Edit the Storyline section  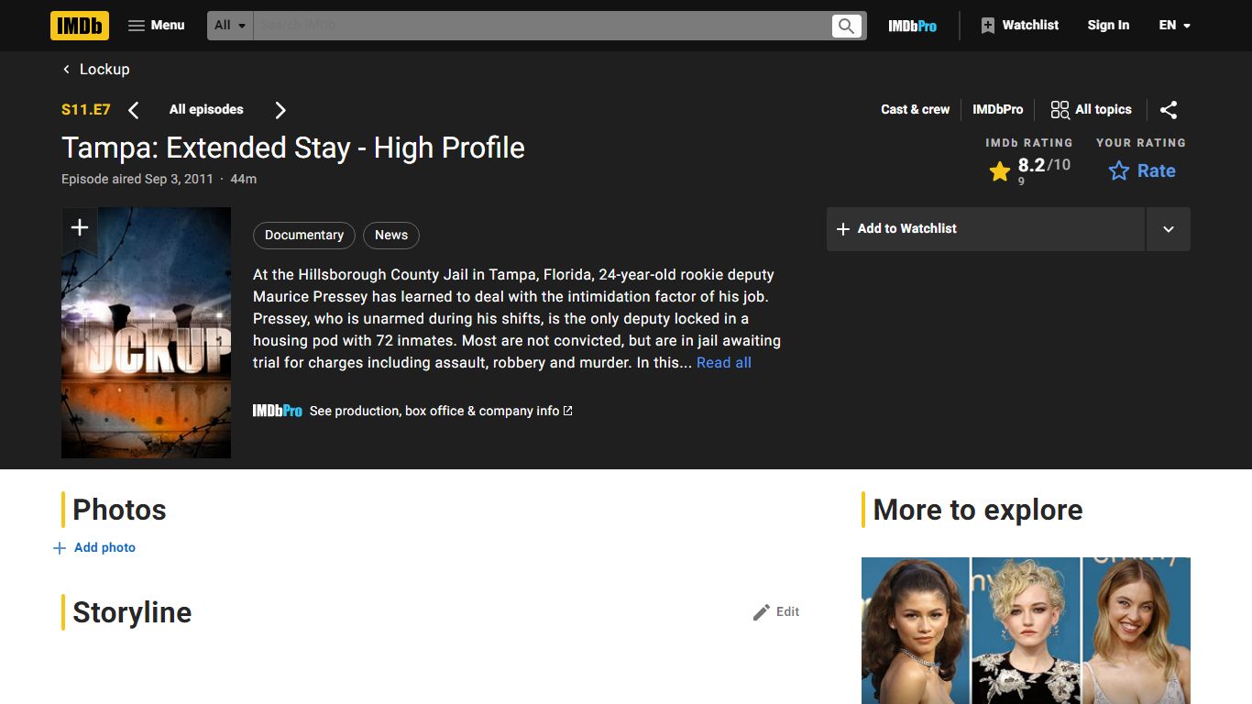click(776, 611)
